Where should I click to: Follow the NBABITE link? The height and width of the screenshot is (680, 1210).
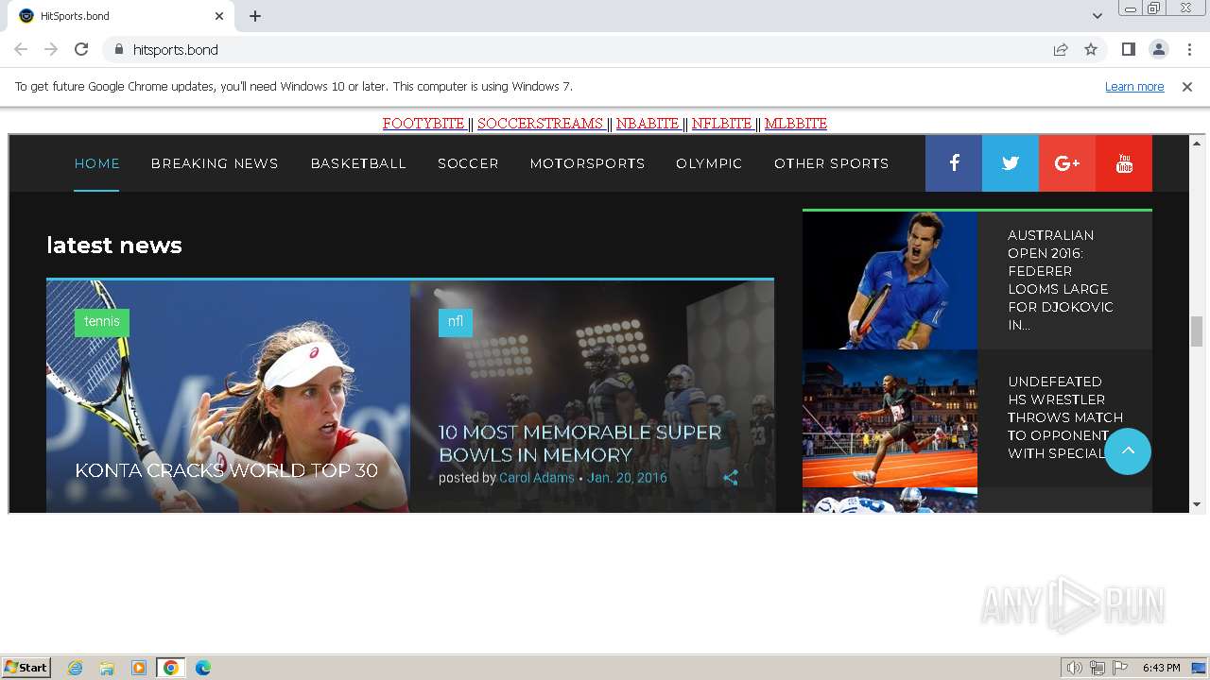(x=648, y=124)
